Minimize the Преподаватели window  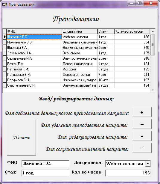132,3
